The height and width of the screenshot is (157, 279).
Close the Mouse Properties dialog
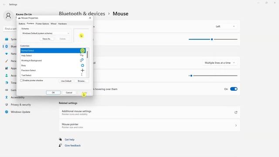(x=90, y=18)
